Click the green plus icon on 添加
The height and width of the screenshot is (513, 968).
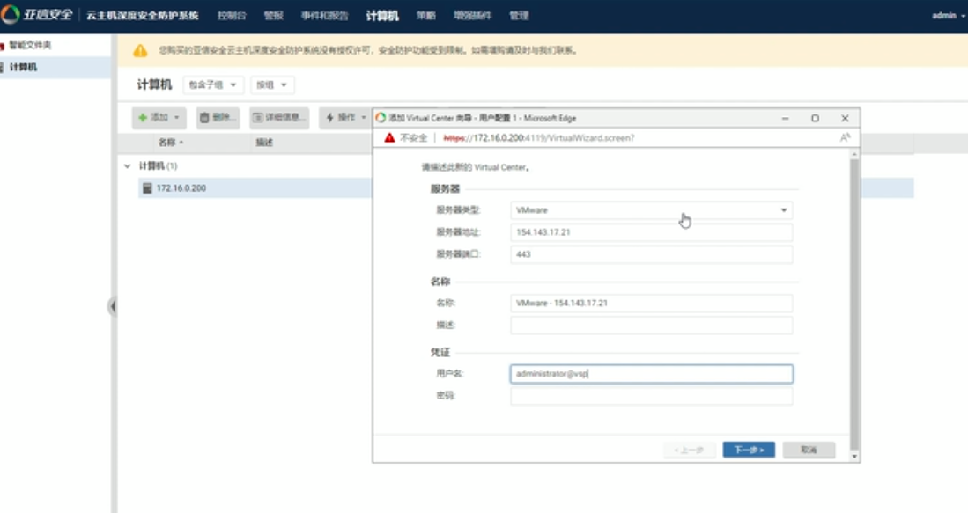tap(143, 117)
